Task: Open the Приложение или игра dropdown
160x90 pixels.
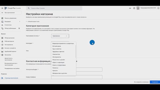Action: pyautogui.click(x=60, y=36)
